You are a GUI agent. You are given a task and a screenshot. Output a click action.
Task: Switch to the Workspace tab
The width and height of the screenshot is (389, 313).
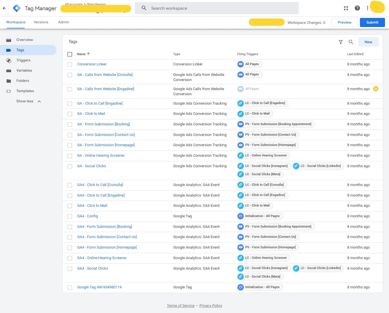pos(16,22)
